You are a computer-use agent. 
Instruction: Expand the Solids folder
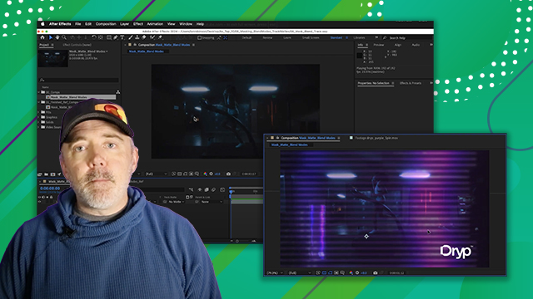coord(39,122)
